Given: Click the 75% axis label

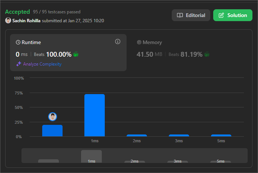Looking at the screenshot, I should (19, 93).
